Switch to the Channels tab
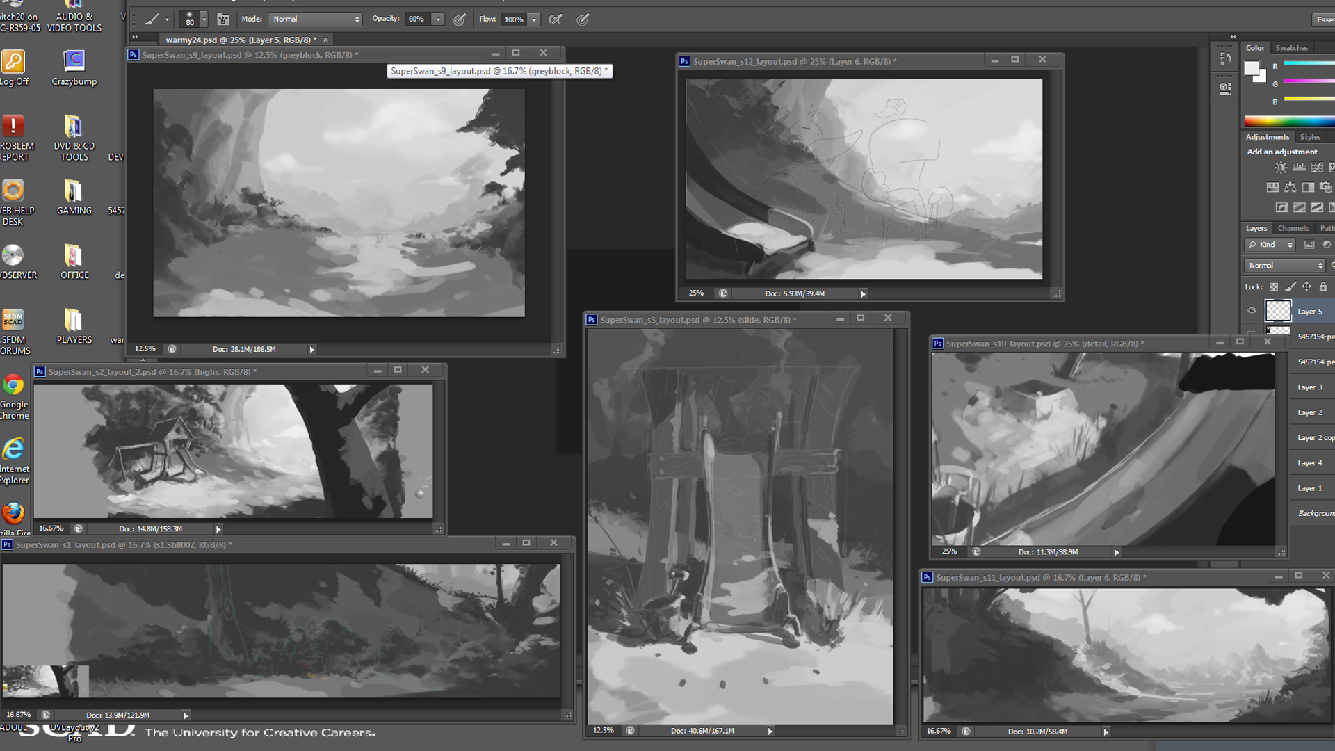This screenshot has width=1335, height=751. [x=1293, y=228]
